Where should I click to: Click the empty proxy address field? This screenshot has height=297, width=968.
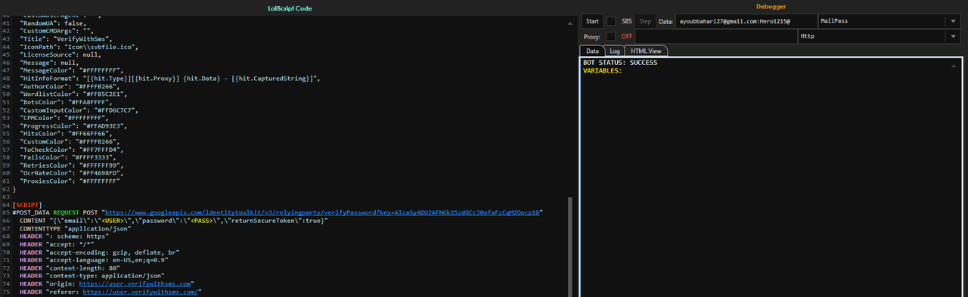[x=715, y=36]
